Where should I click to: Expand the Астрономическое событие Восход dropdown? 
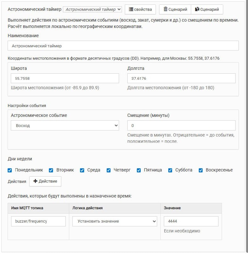pyautogui.click(x=65, y=125)
